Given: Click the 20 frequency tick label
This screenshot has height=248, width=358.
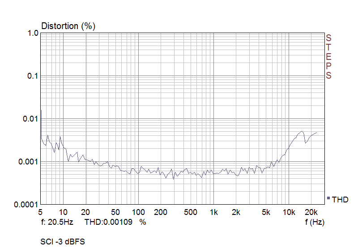Looking at the screenshot, I should tap(85, 212).
